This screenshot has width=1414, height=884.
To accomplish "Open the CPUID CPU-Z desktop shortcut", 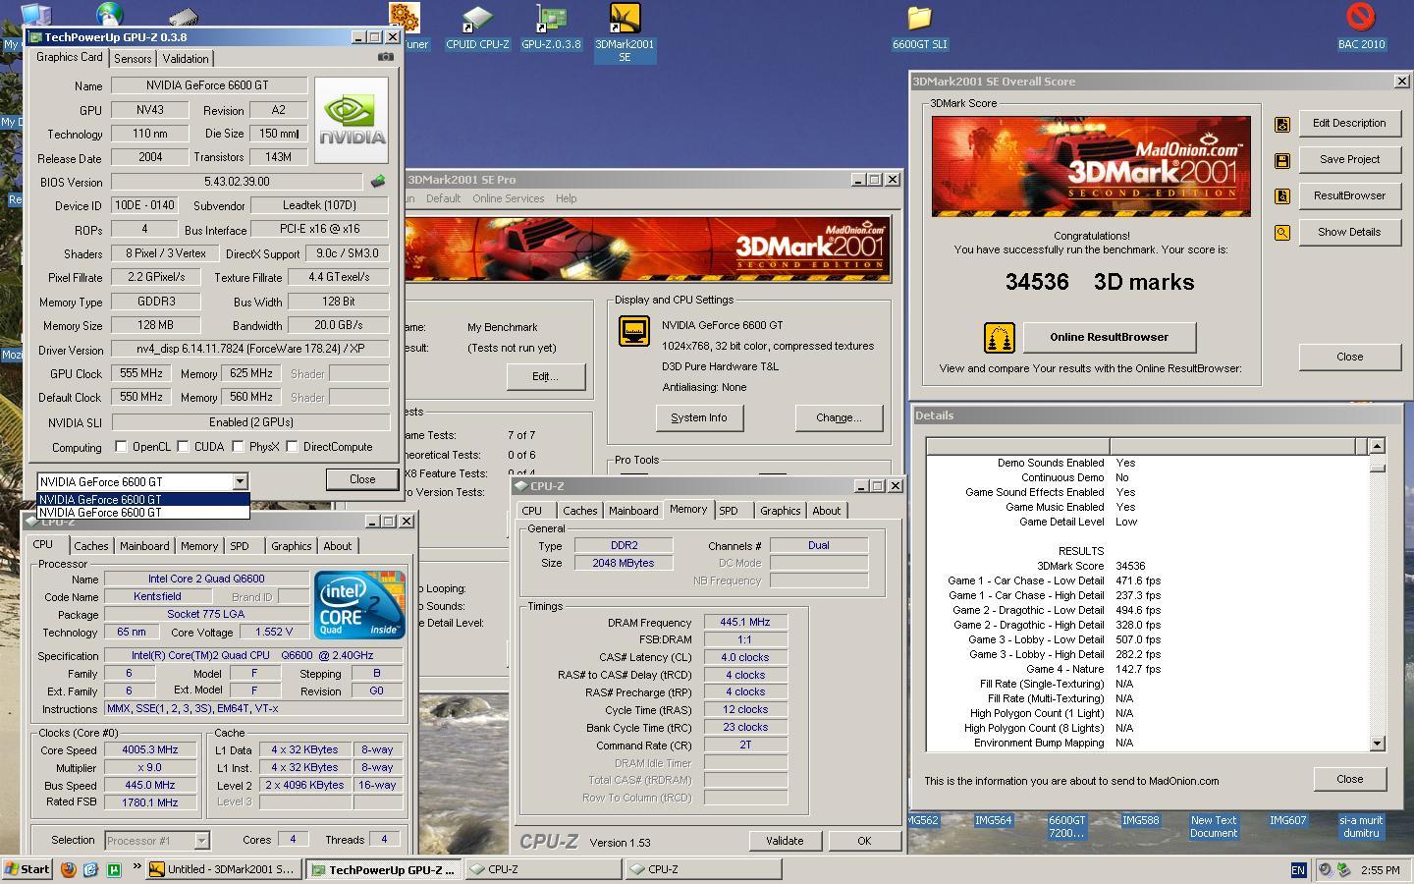I will (x=477, y=28).
